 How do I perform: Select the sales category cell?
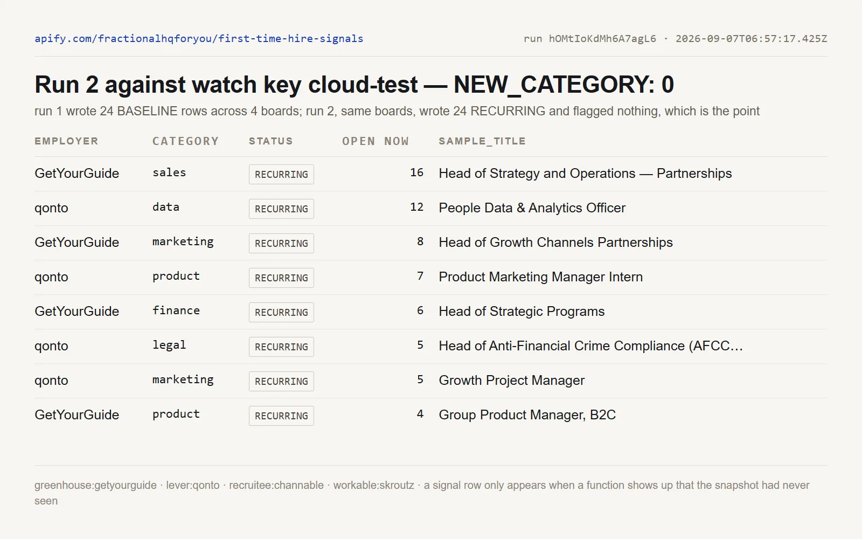[169, 172]
